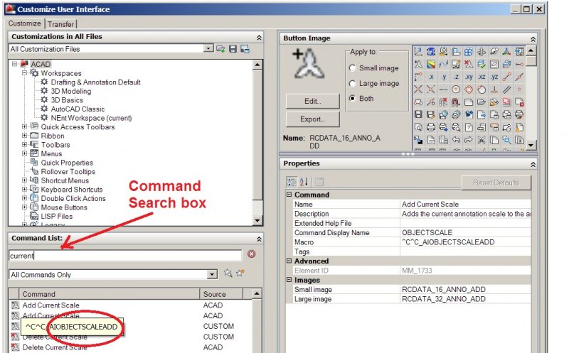Viewport: 569px width, 353px height.
Task: Select the gradient fill icon in image grid
Action: coord(431,64)
